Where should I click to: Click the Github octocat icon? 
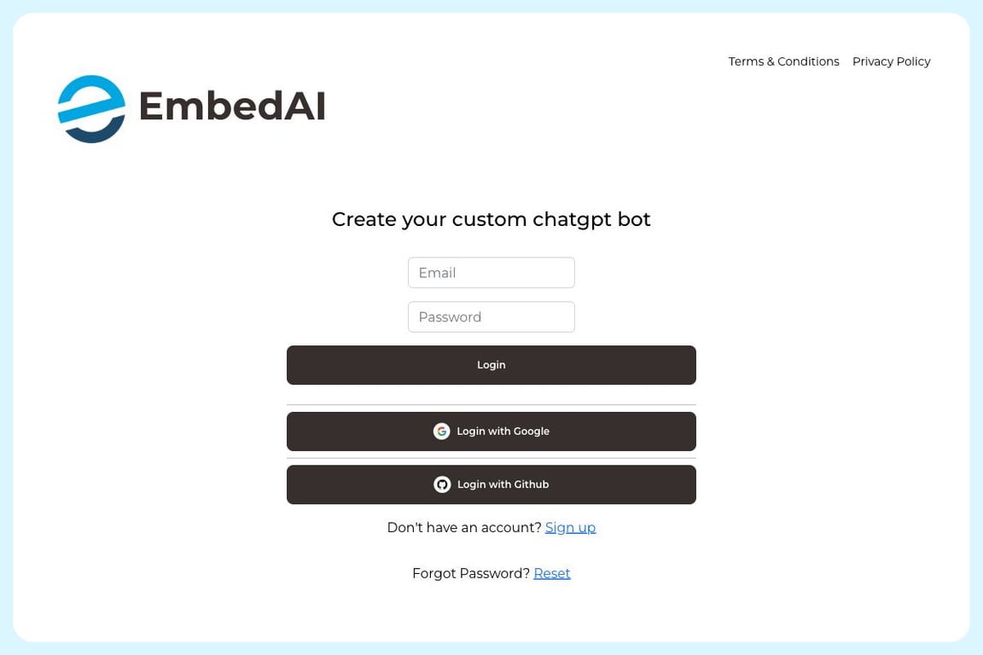pos(442,484)
